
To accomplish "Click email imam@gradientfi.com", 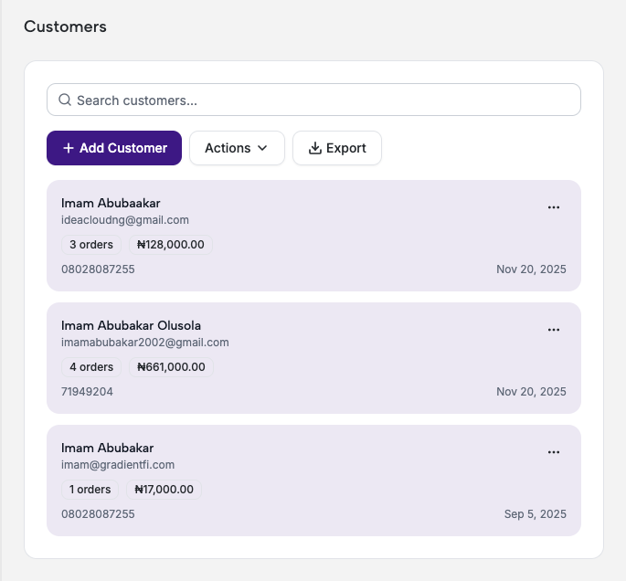I will tap(118, 465).
